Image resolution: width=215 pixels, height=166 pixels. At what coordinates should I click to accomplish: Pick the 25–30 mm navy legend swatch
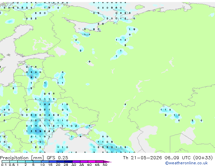[69, 162]
